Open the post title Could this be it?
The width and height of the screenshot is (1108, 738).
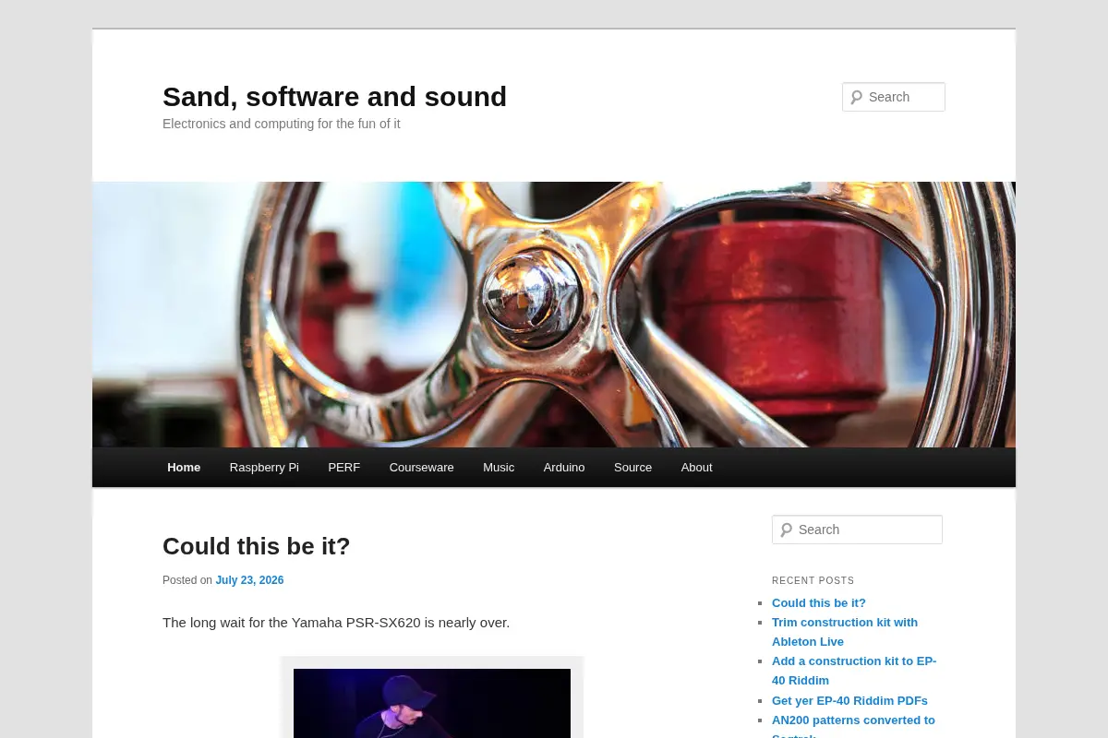click(257, 546)
